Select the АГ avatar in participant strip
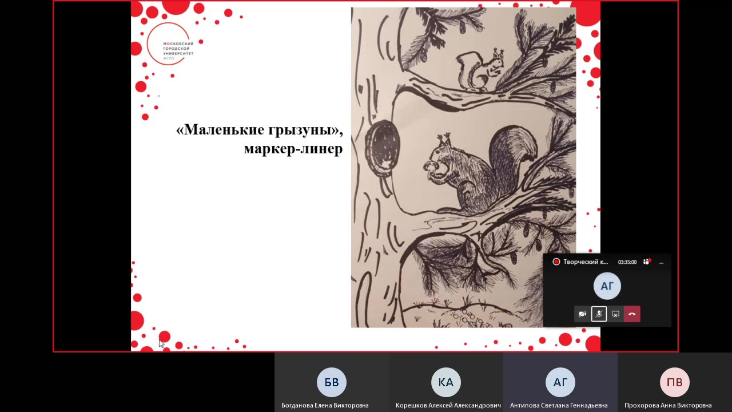 [560, 382]
